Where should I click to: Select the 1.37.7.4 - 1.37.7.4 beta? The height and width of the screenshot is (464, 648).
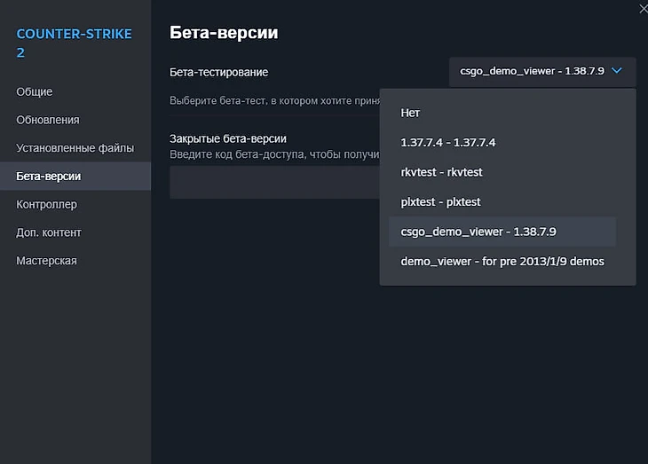click(x=447, y=142)
